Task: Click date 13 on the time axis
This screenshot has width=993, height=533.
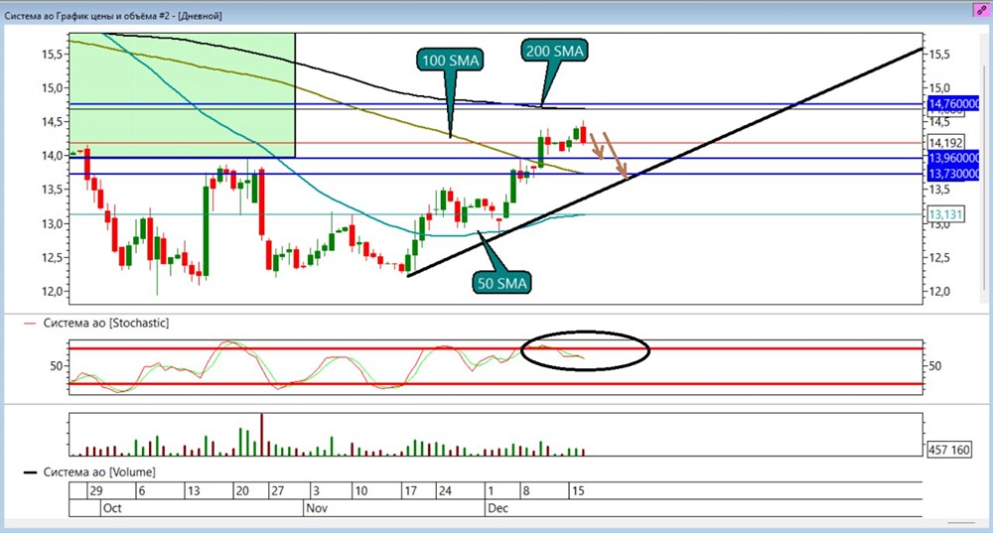Action: click(x=194, y=491)
